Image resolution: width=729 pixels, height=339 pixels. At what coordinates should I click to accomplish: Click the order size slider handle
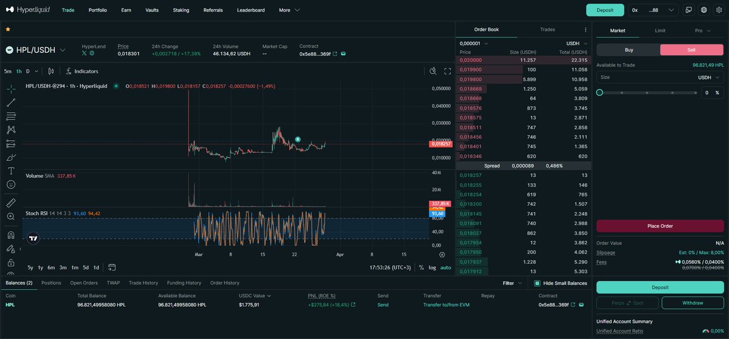tap(599, 93)
